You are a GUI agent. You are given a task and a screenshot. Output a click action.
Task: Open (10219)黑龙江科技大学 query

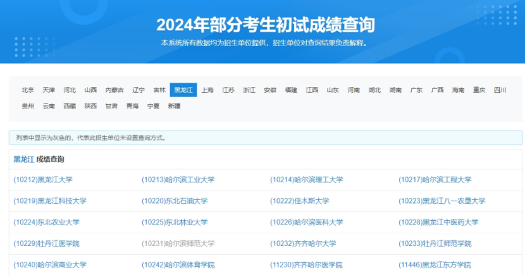[50, 201]
